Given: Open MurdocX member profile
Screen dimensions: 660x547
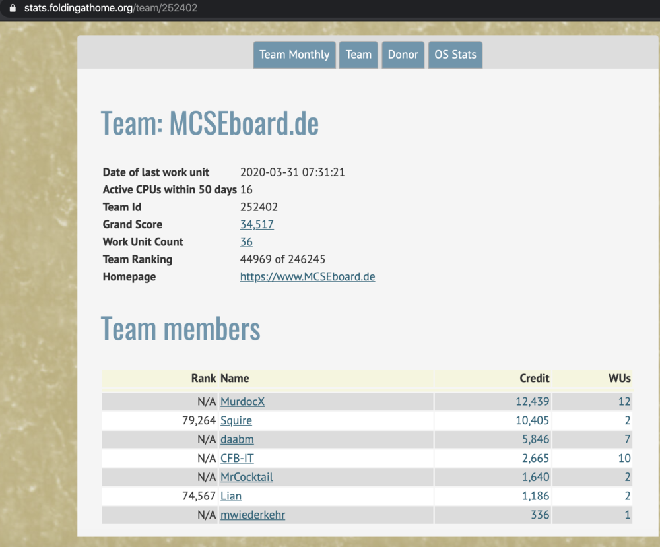Looking at the screenshot, I should (242, 401).
